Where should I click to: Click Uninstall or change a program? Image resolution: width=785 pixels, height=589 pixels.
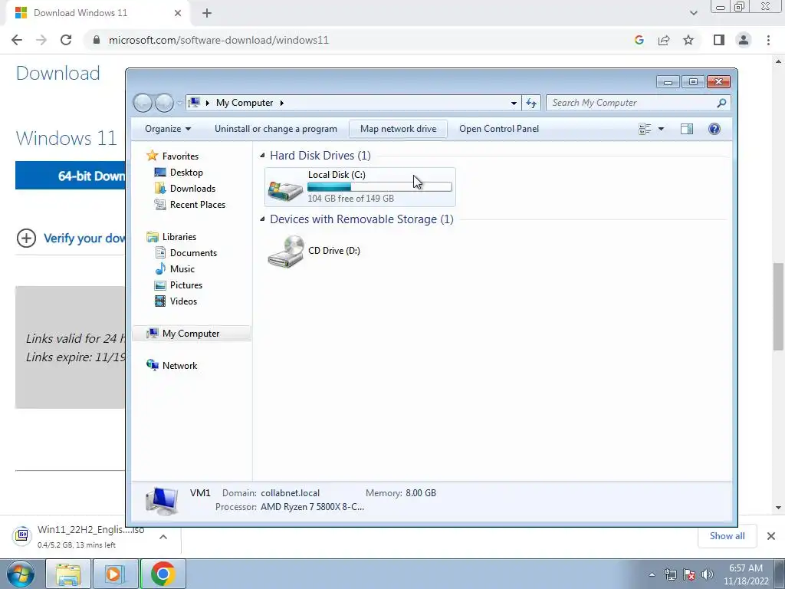tap(276, 129)
